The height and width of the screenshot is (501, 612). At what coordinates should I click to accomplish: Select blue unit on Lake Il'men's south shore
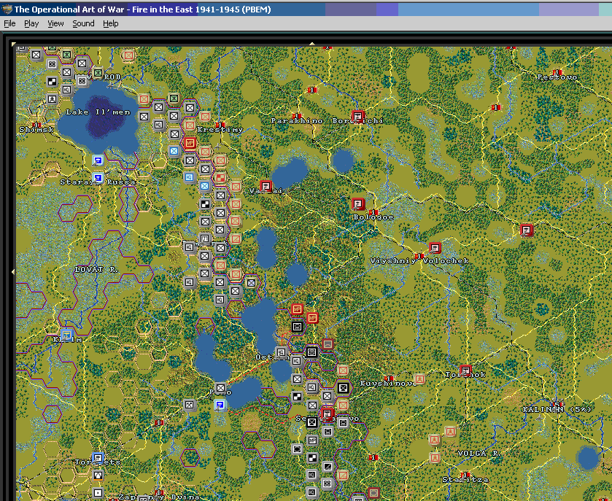98,160
